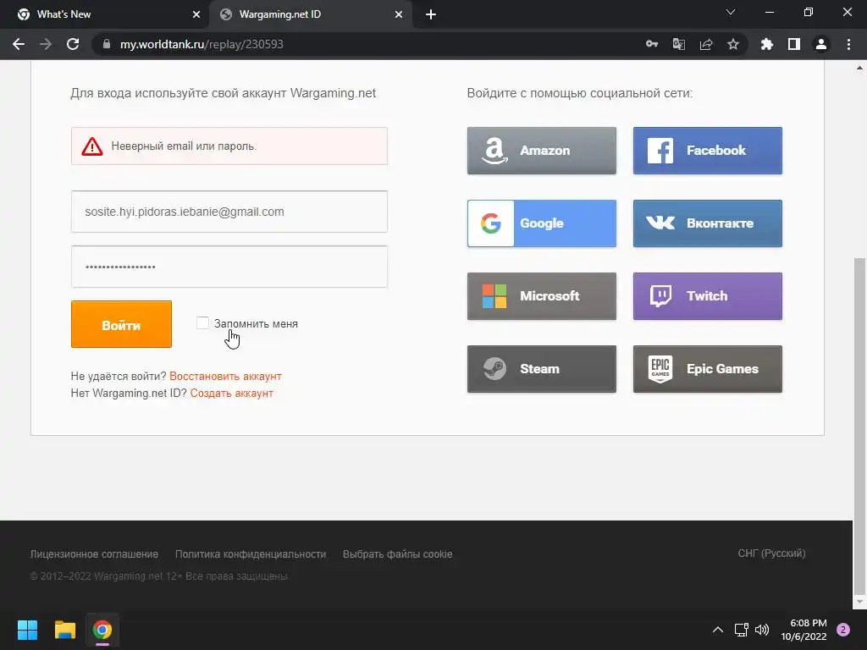Sign in via the Epic Games button
The width and height of the screenshot is (867, 650).
pos(707,369)
